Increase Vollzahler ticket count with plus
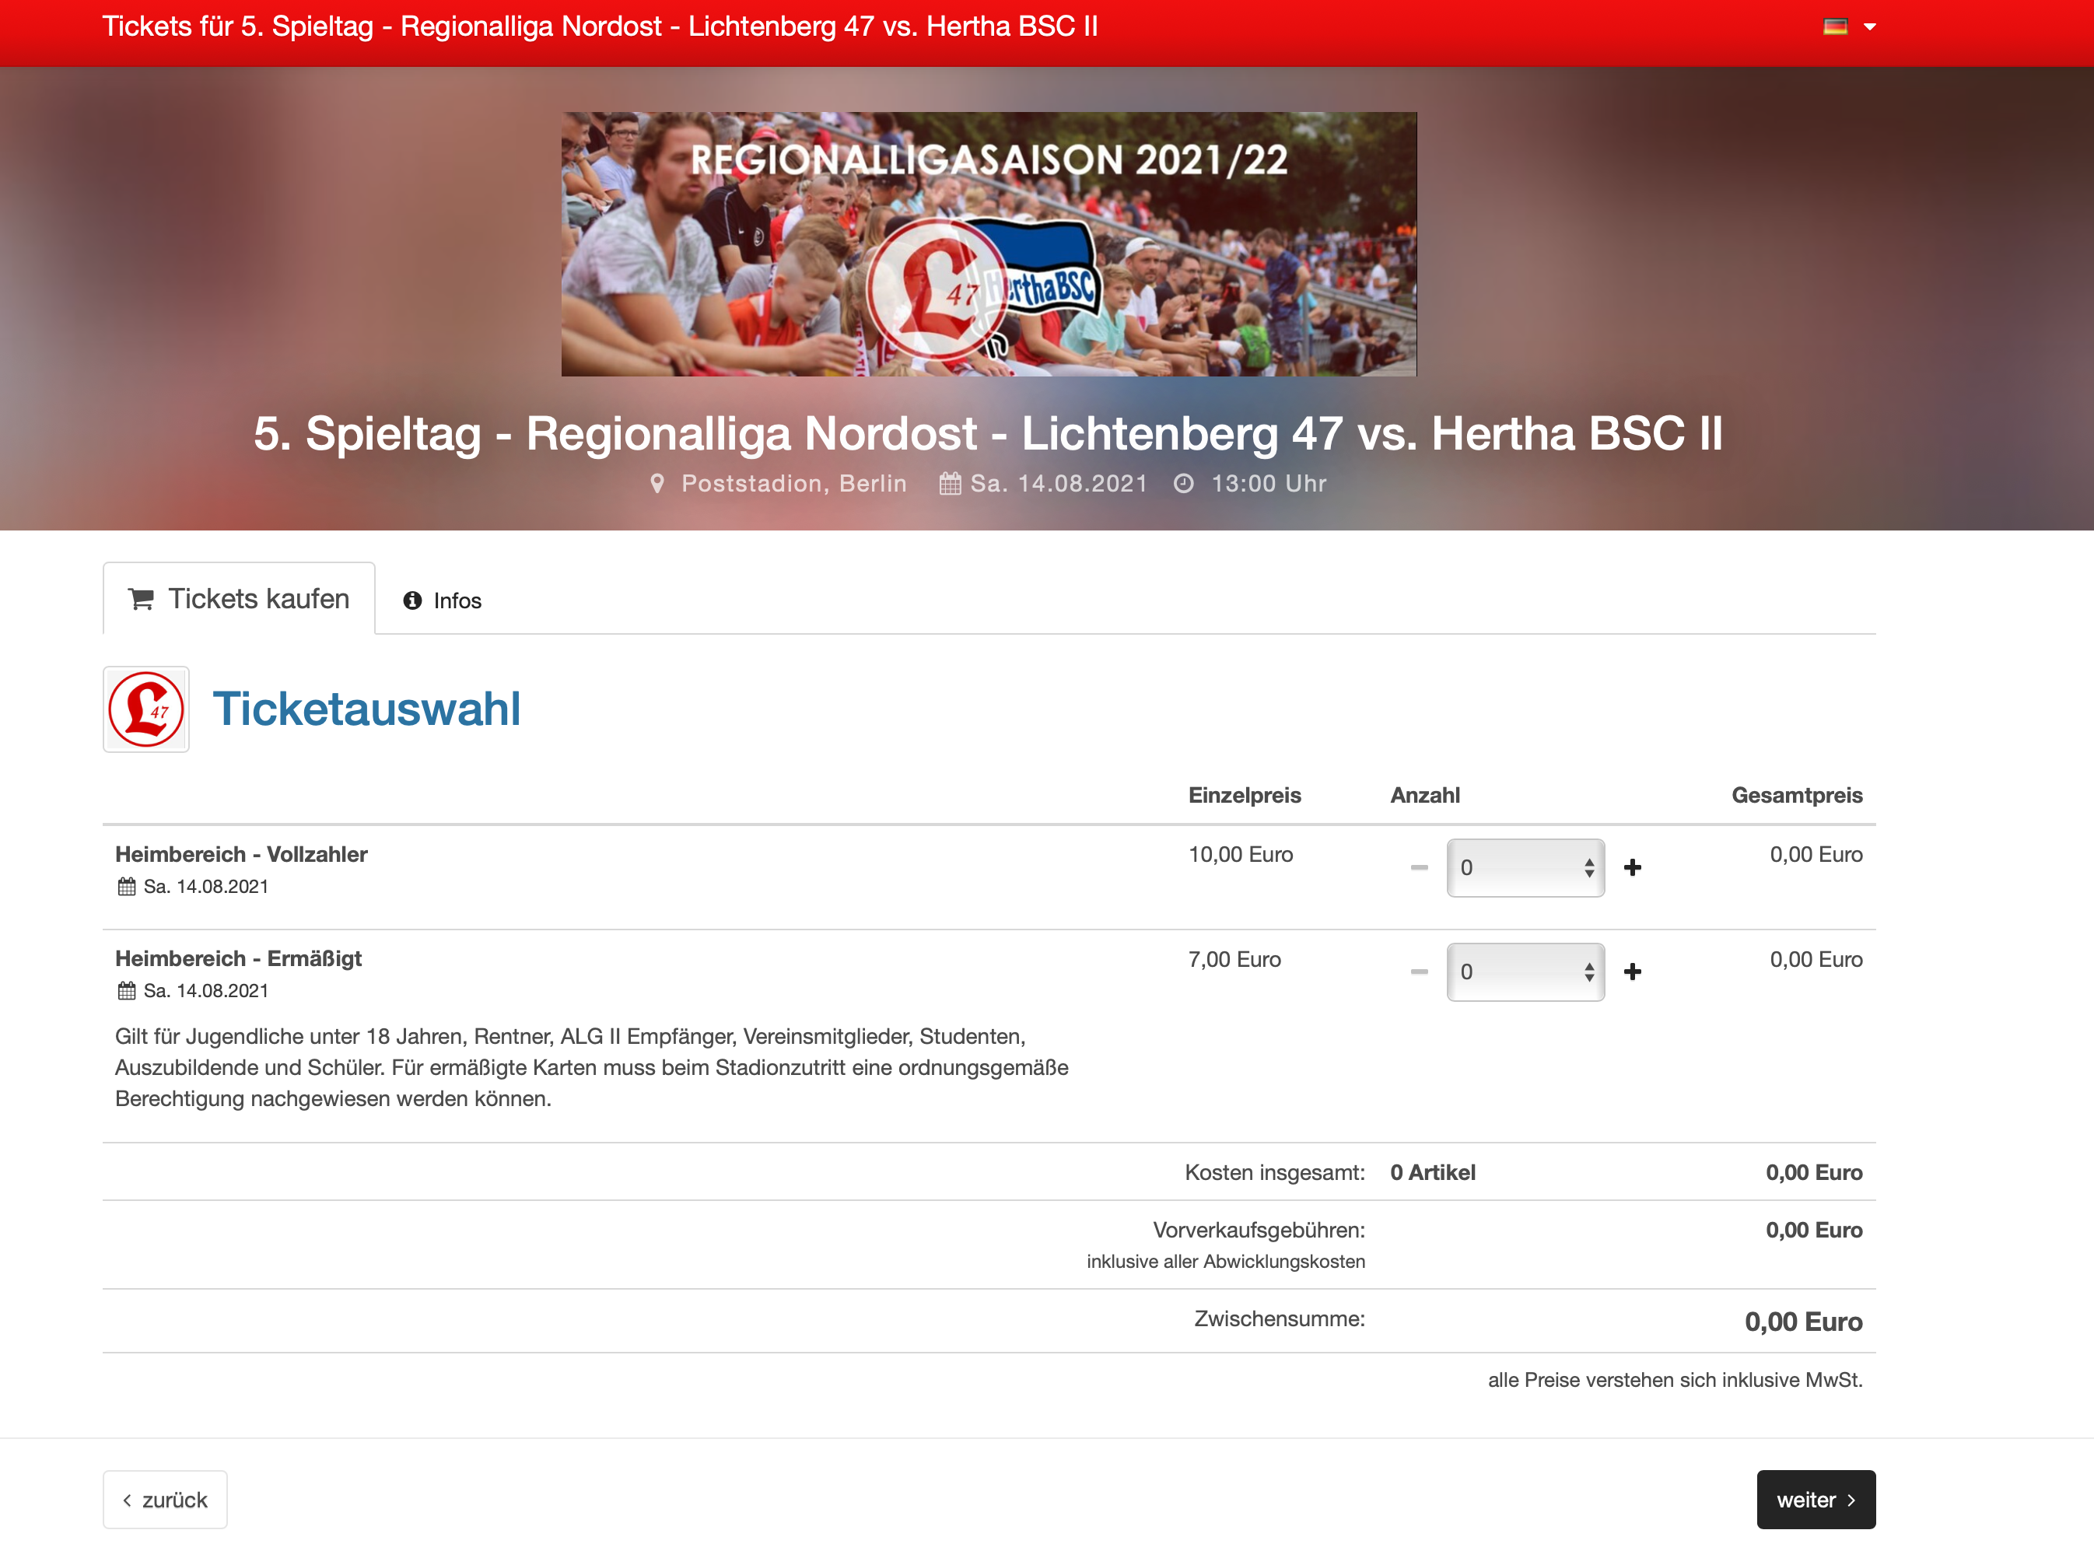This screenshot has height=1565, width=2094. coord(1633,867)
